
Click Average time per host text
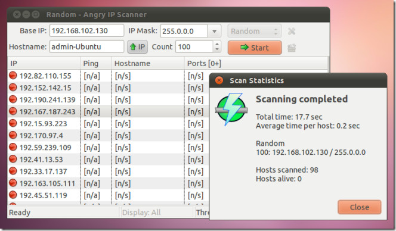[x=308, y=126]
